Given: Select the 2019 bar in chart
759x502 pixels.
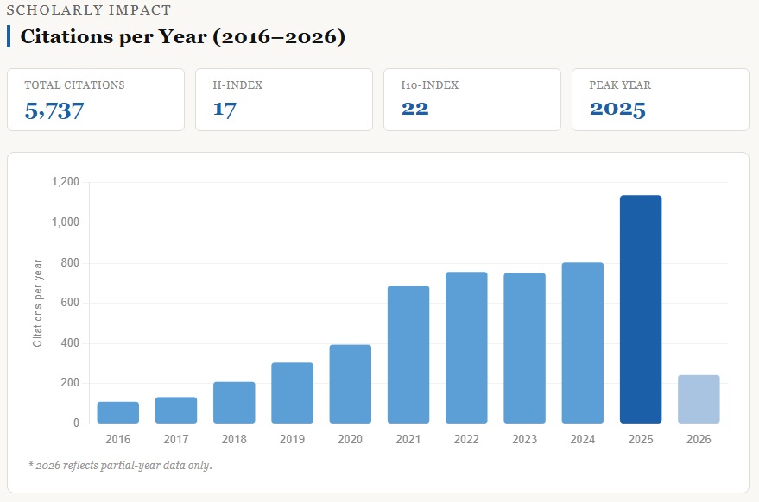Looking at the screenshot, I should pos(292,392).
